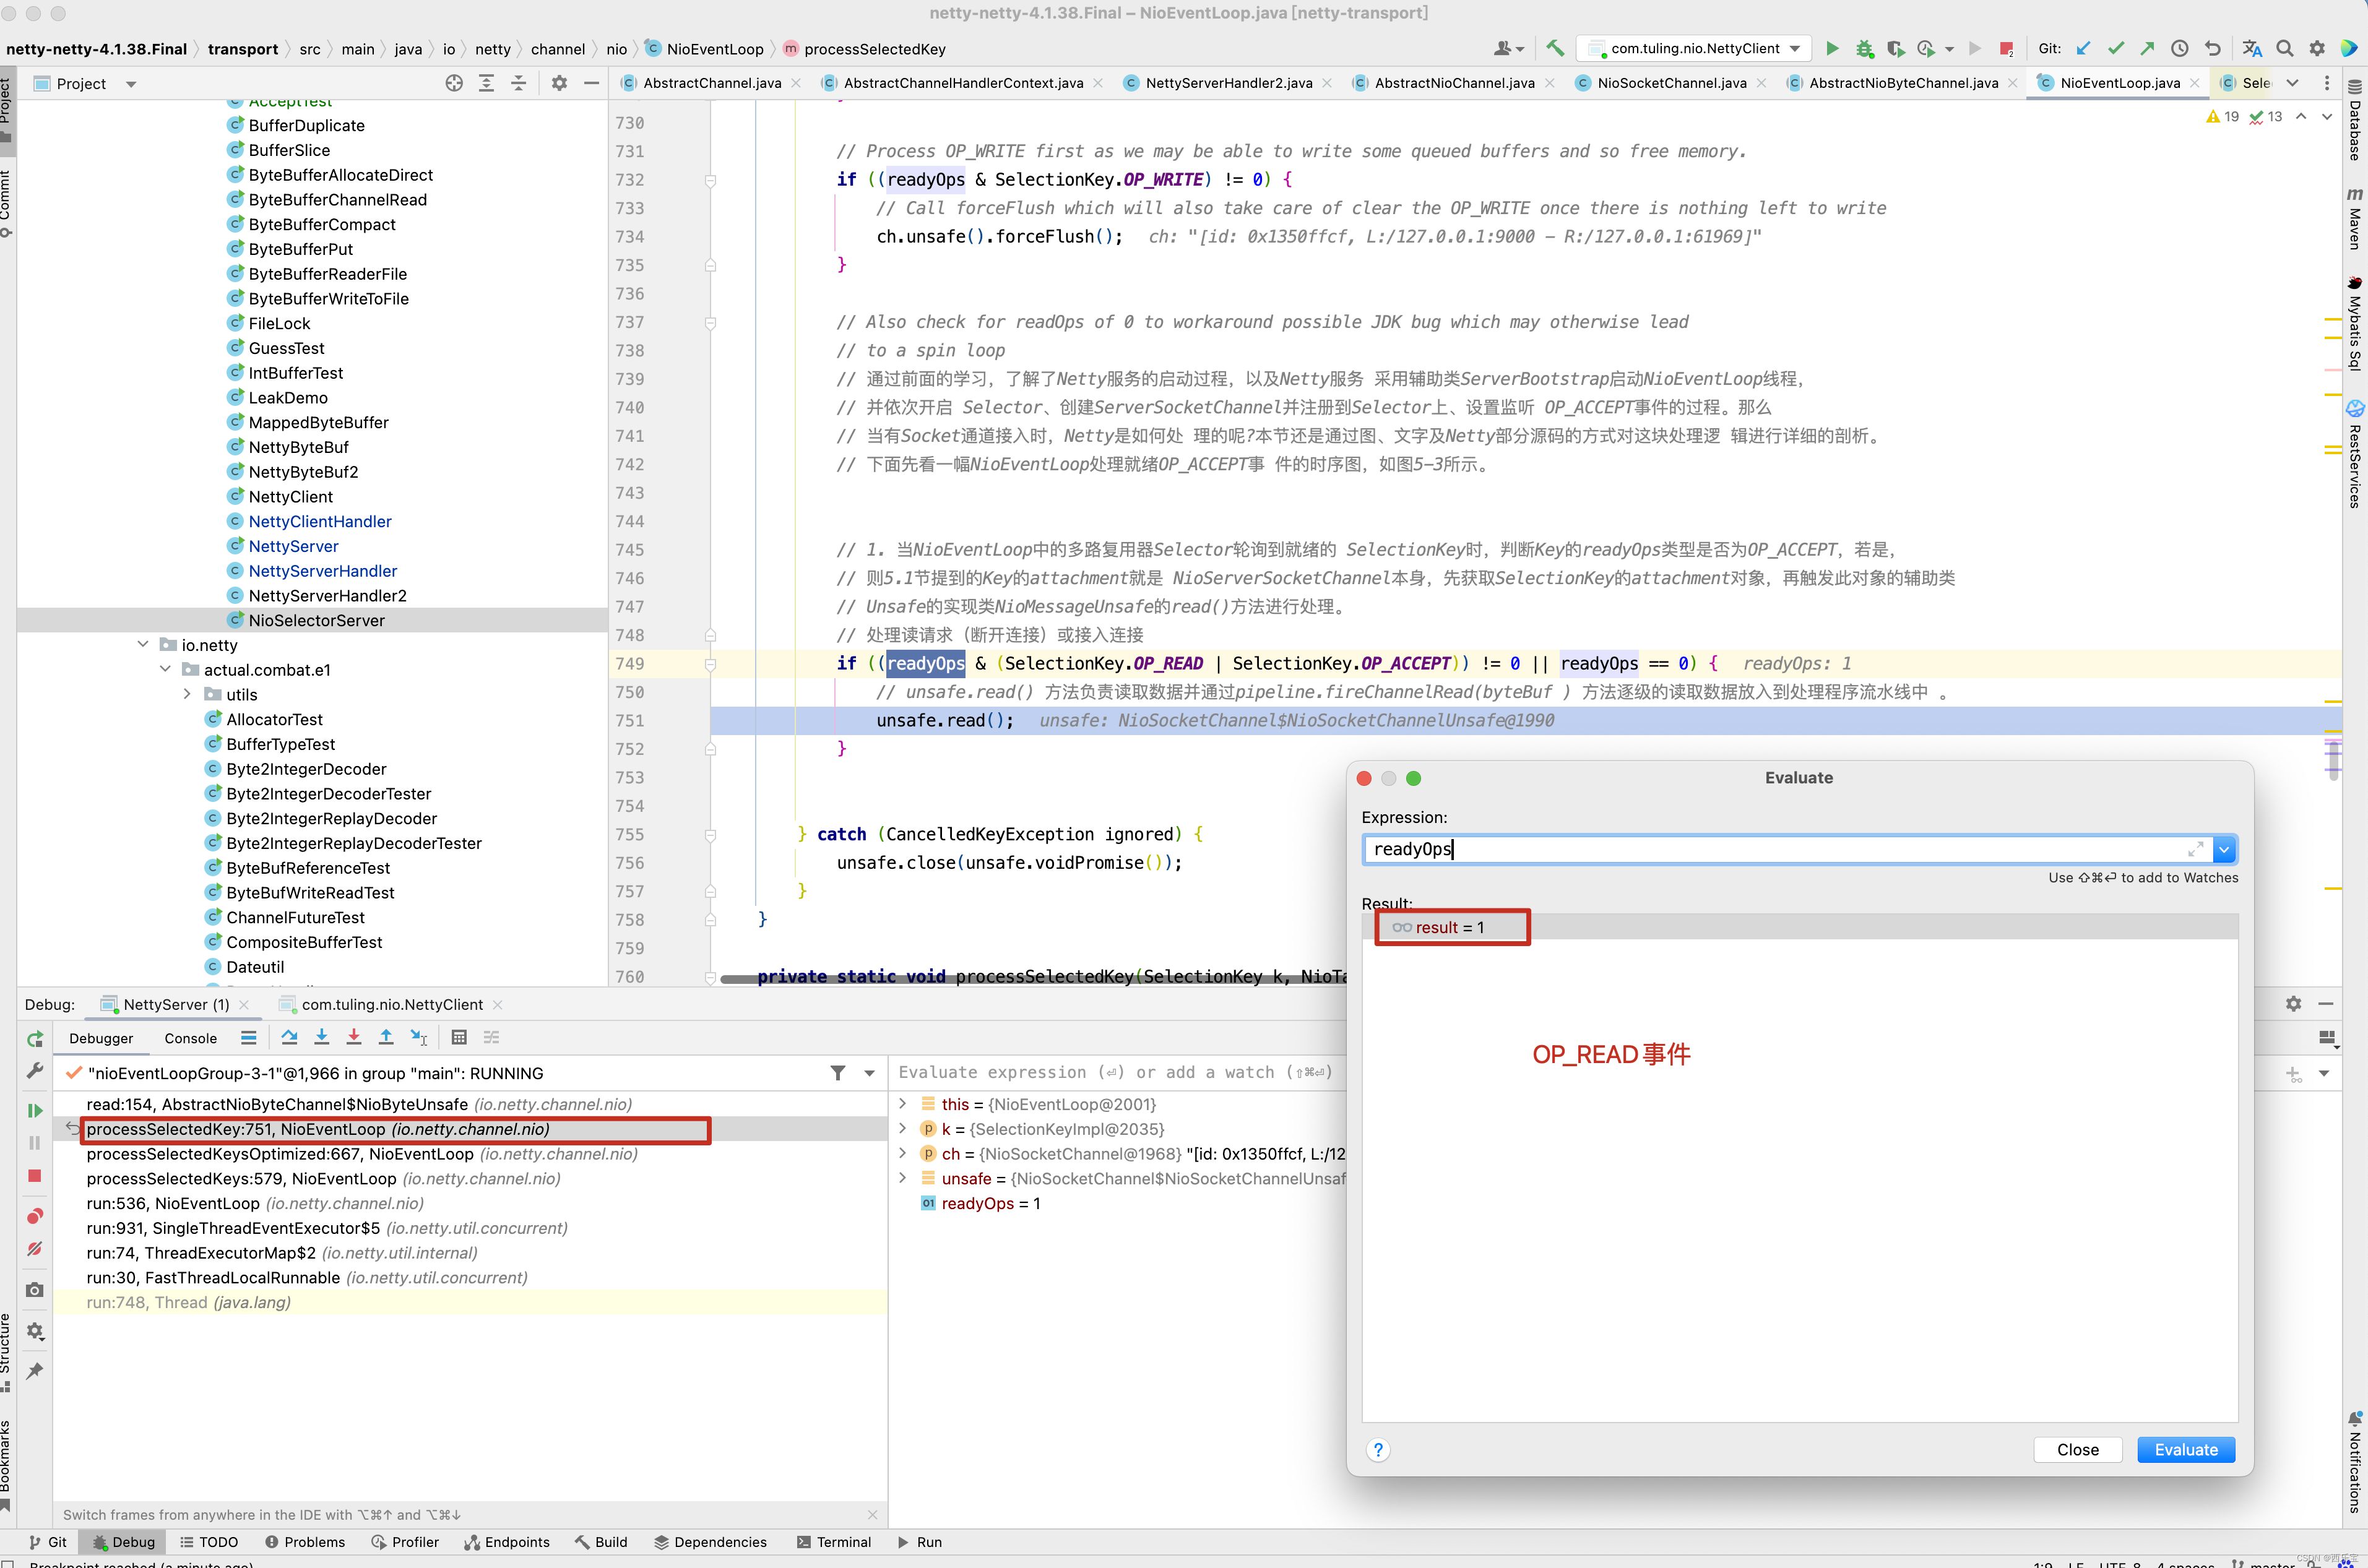Click the Step Into debugger icon
2368x1568 pixels.
pyautogui.click(x=322, y=1037)
